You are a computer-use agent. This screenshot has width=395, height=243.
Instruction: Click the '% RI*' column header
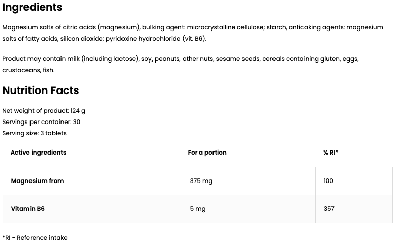[330, 153]
